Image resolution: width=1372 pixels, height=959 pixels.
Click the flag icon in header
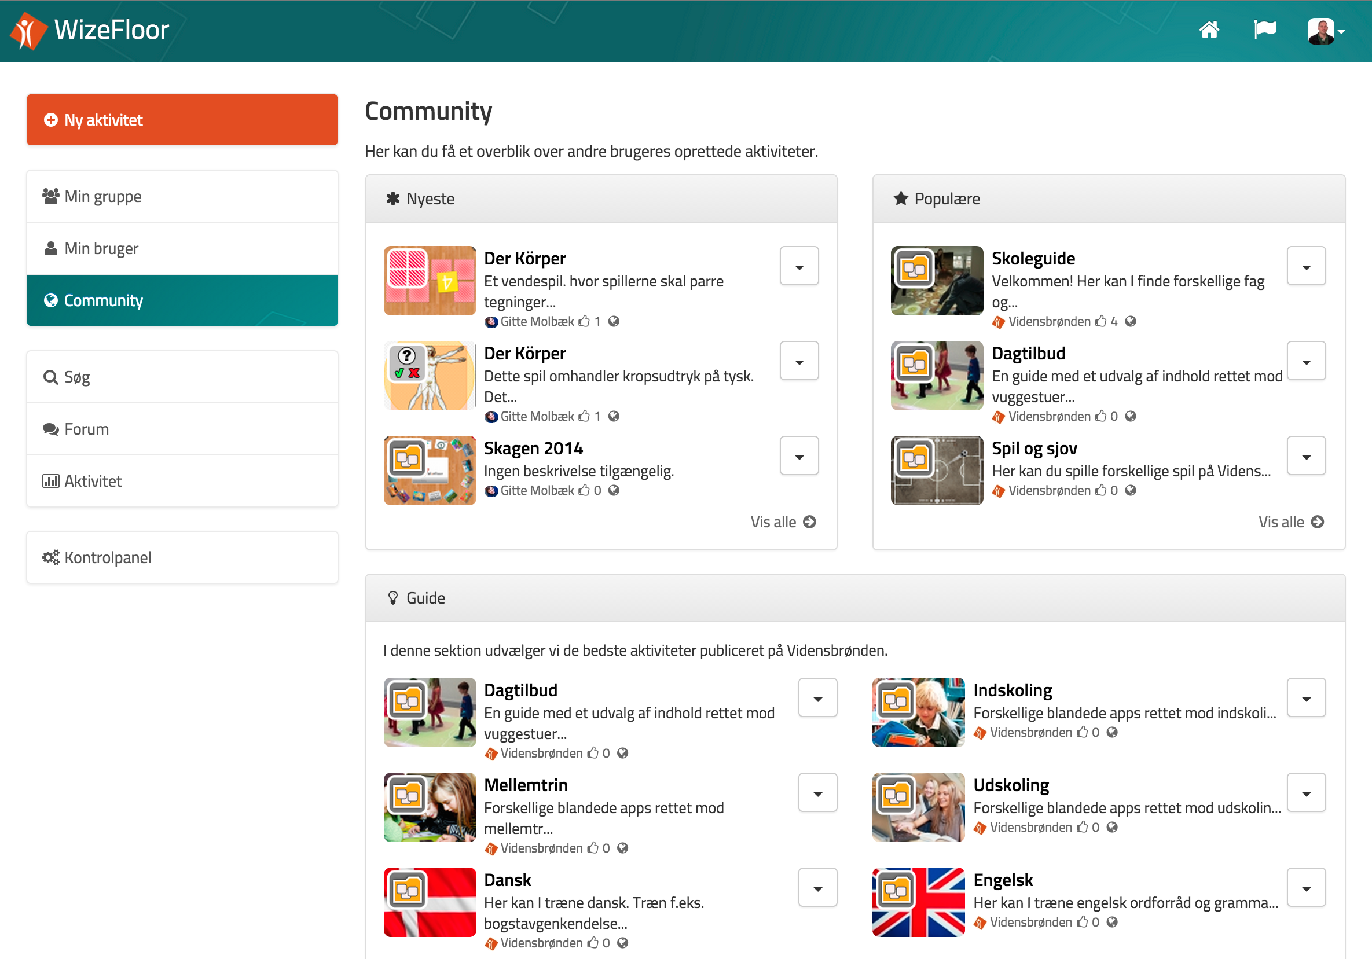click(x=1264, y=30)
